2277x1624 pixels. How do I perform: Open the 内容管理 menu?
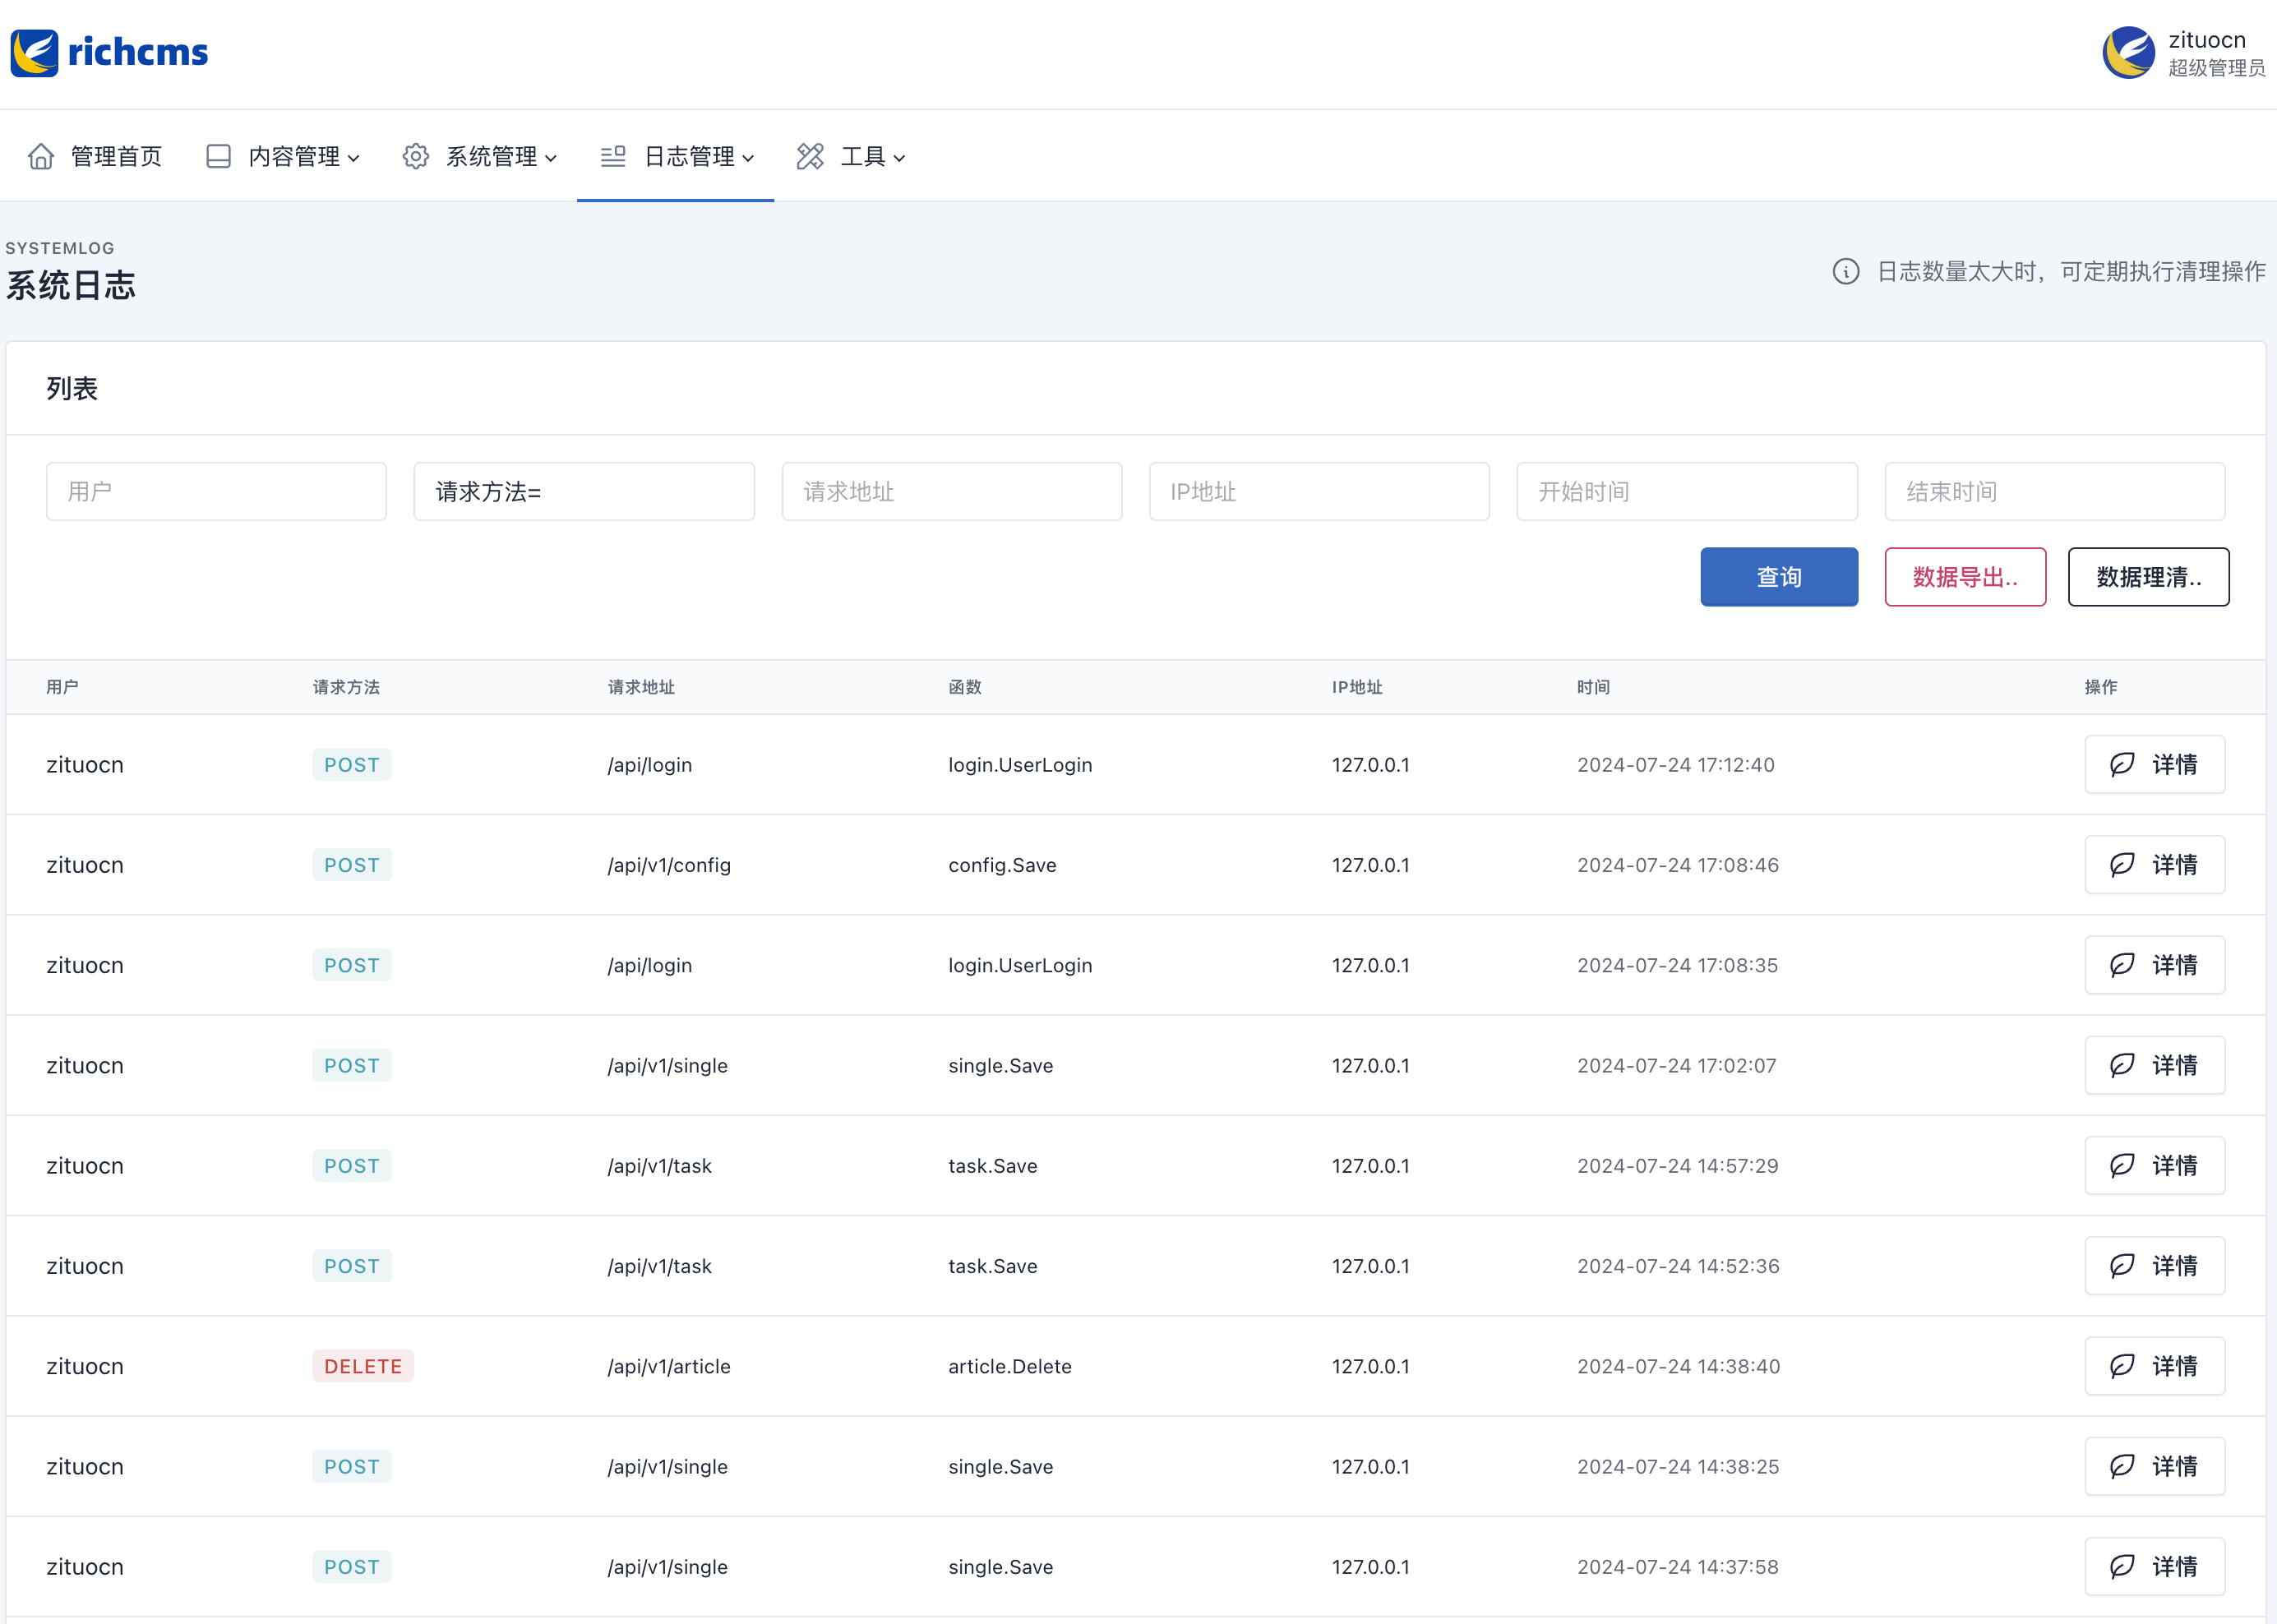283,156
